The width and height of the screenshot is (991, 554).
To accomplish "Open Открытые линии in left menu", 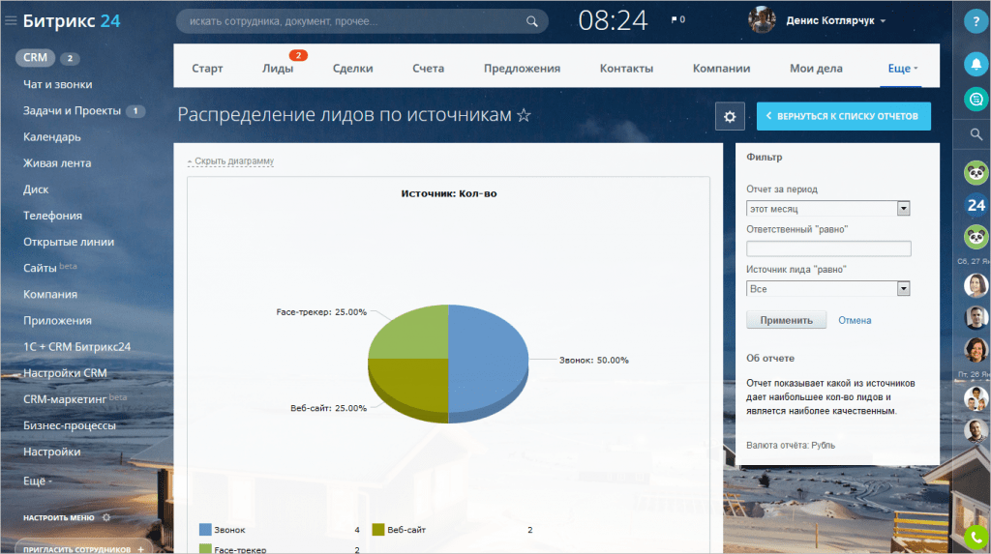I will click(x=69, y=242).
